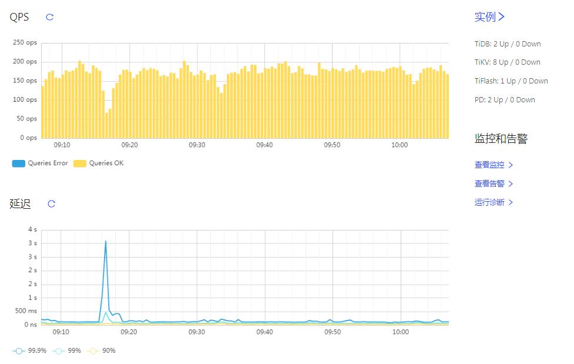This screenshot has height=364, width=574.
Task: Refresh the QPS chart
Action: [50, 17]
